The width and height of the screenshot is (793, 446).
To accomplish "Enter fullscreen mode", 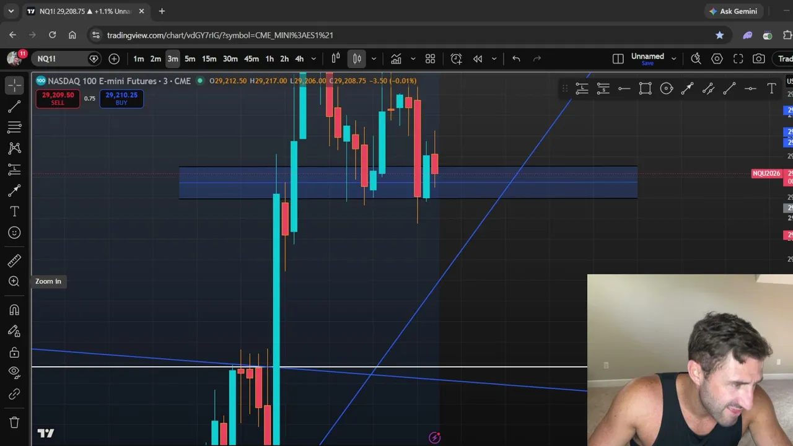I will tap(738, 59).
